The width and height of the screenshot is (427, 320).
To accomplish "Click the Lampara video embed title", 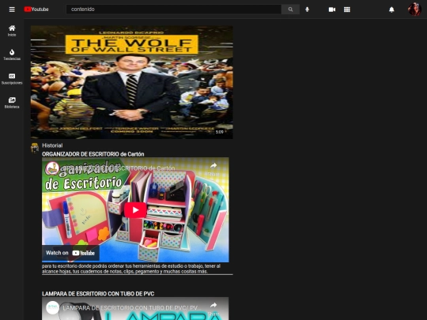I will 130,308.
